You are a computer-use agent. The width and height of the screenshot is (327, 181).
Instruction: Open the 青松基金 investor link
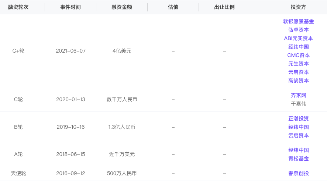coord(298,159)
